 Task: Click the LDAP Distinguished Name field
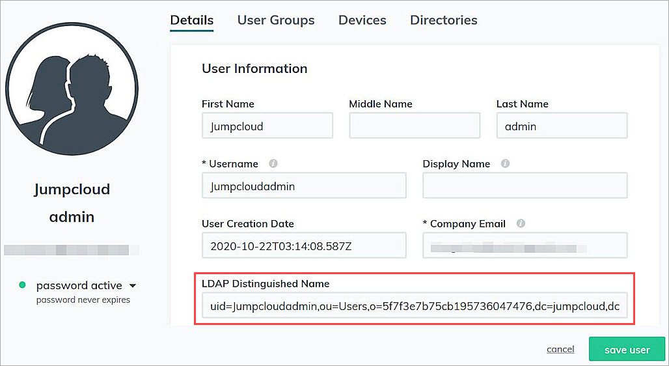(415, 305)
